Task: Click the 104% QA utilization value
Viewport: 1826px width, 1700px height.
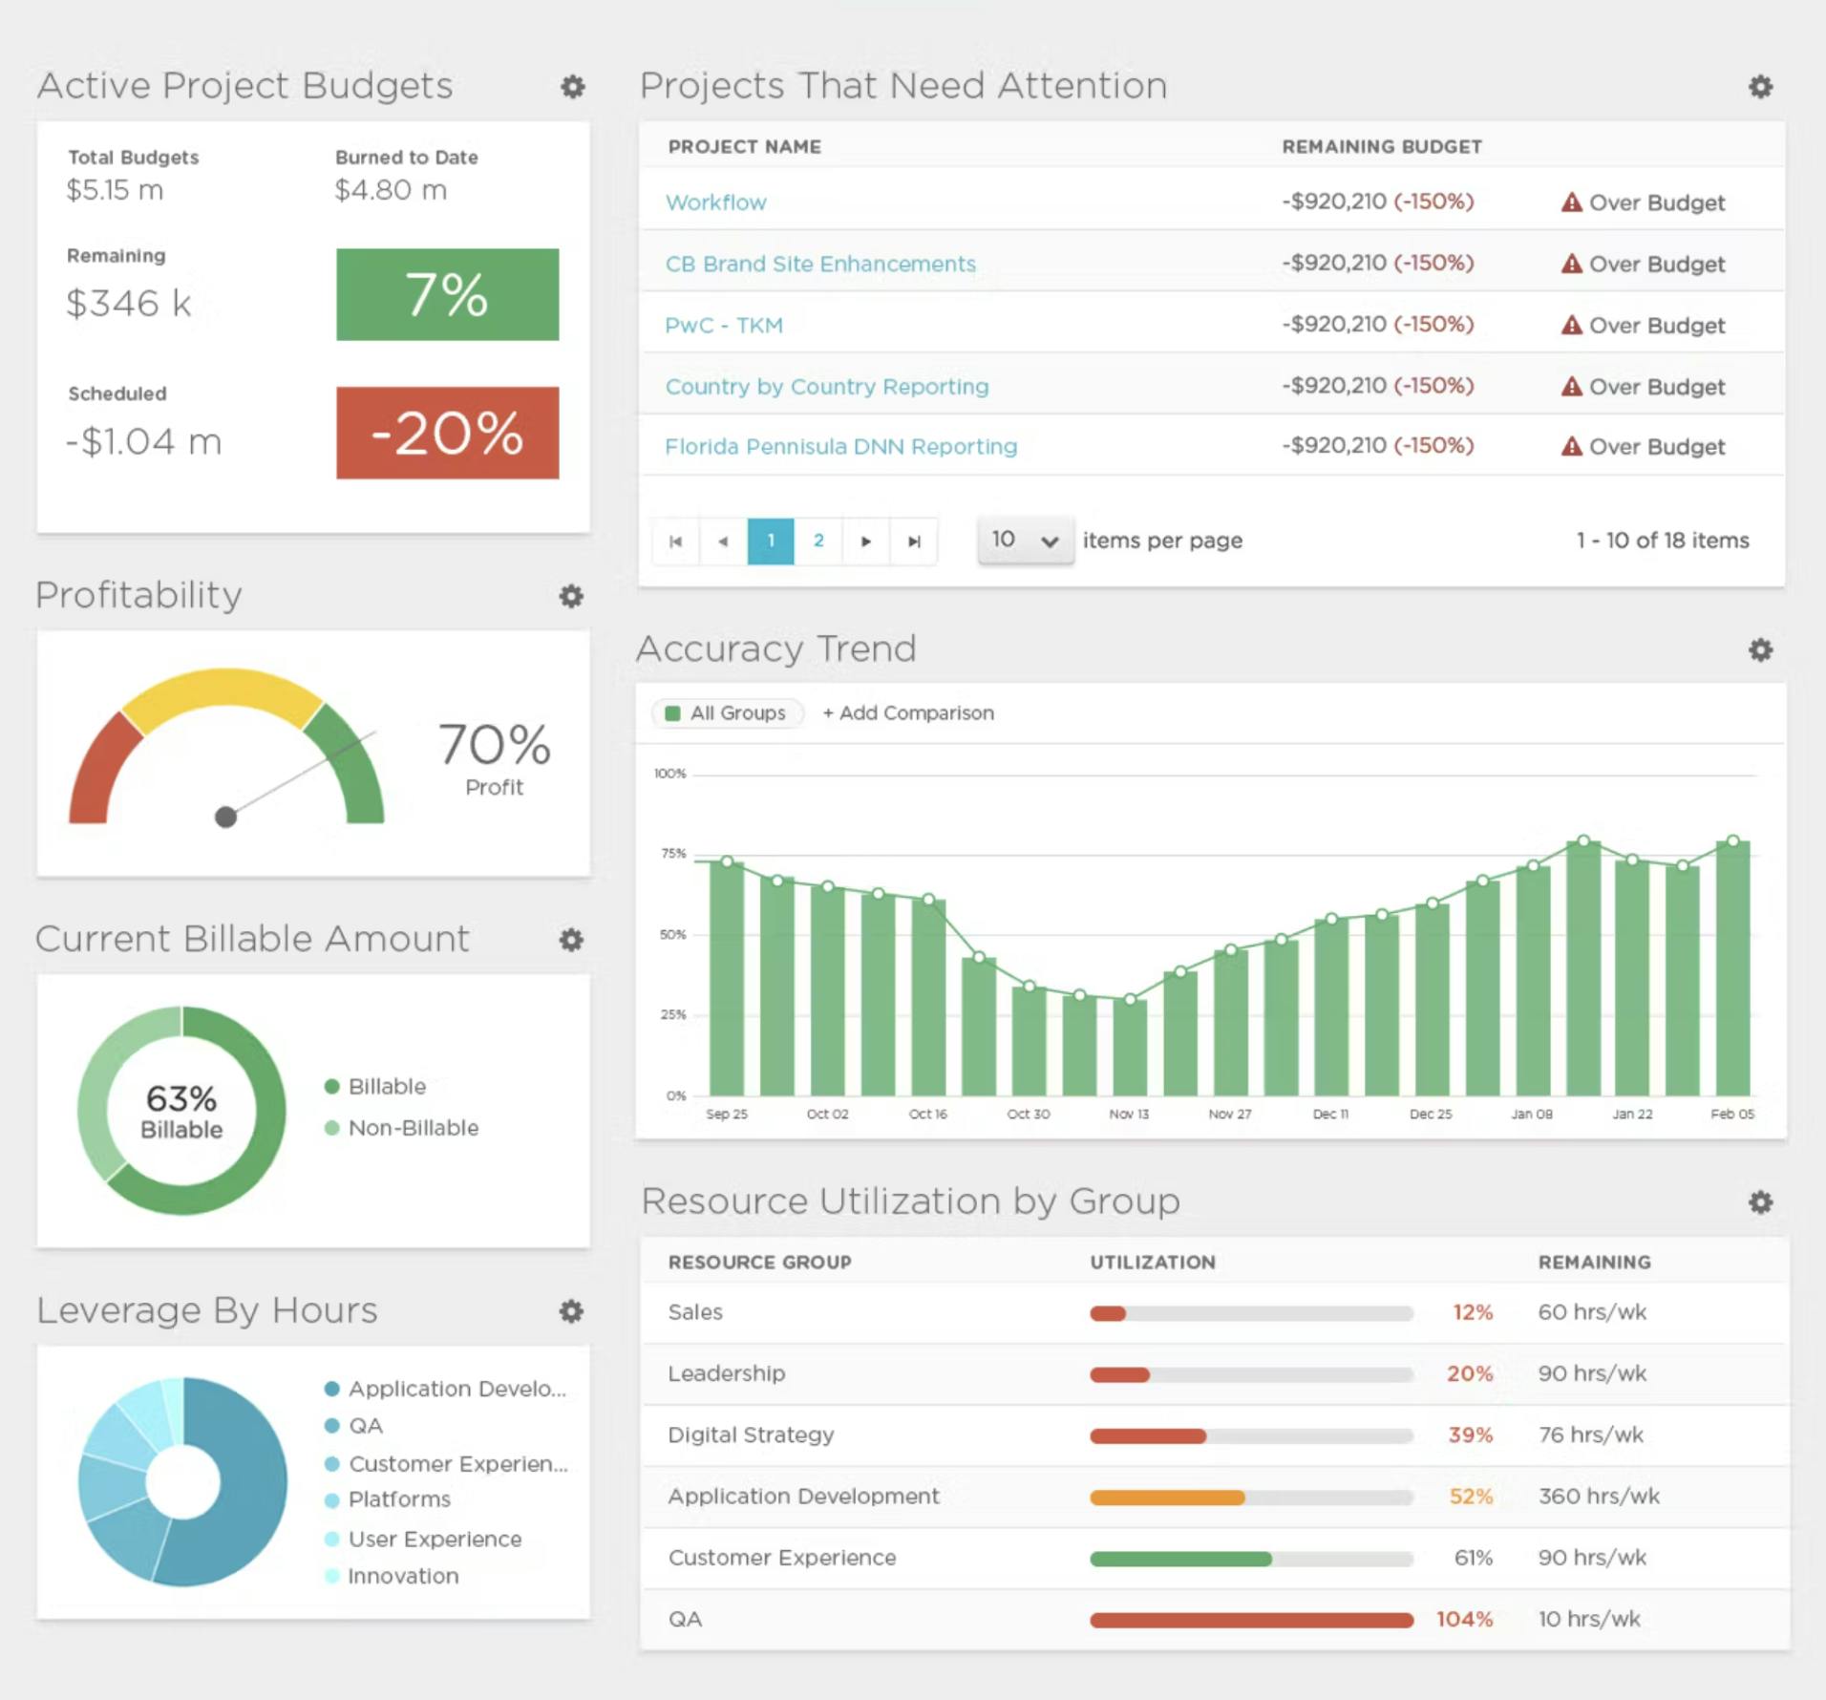Action: 1464,1619
